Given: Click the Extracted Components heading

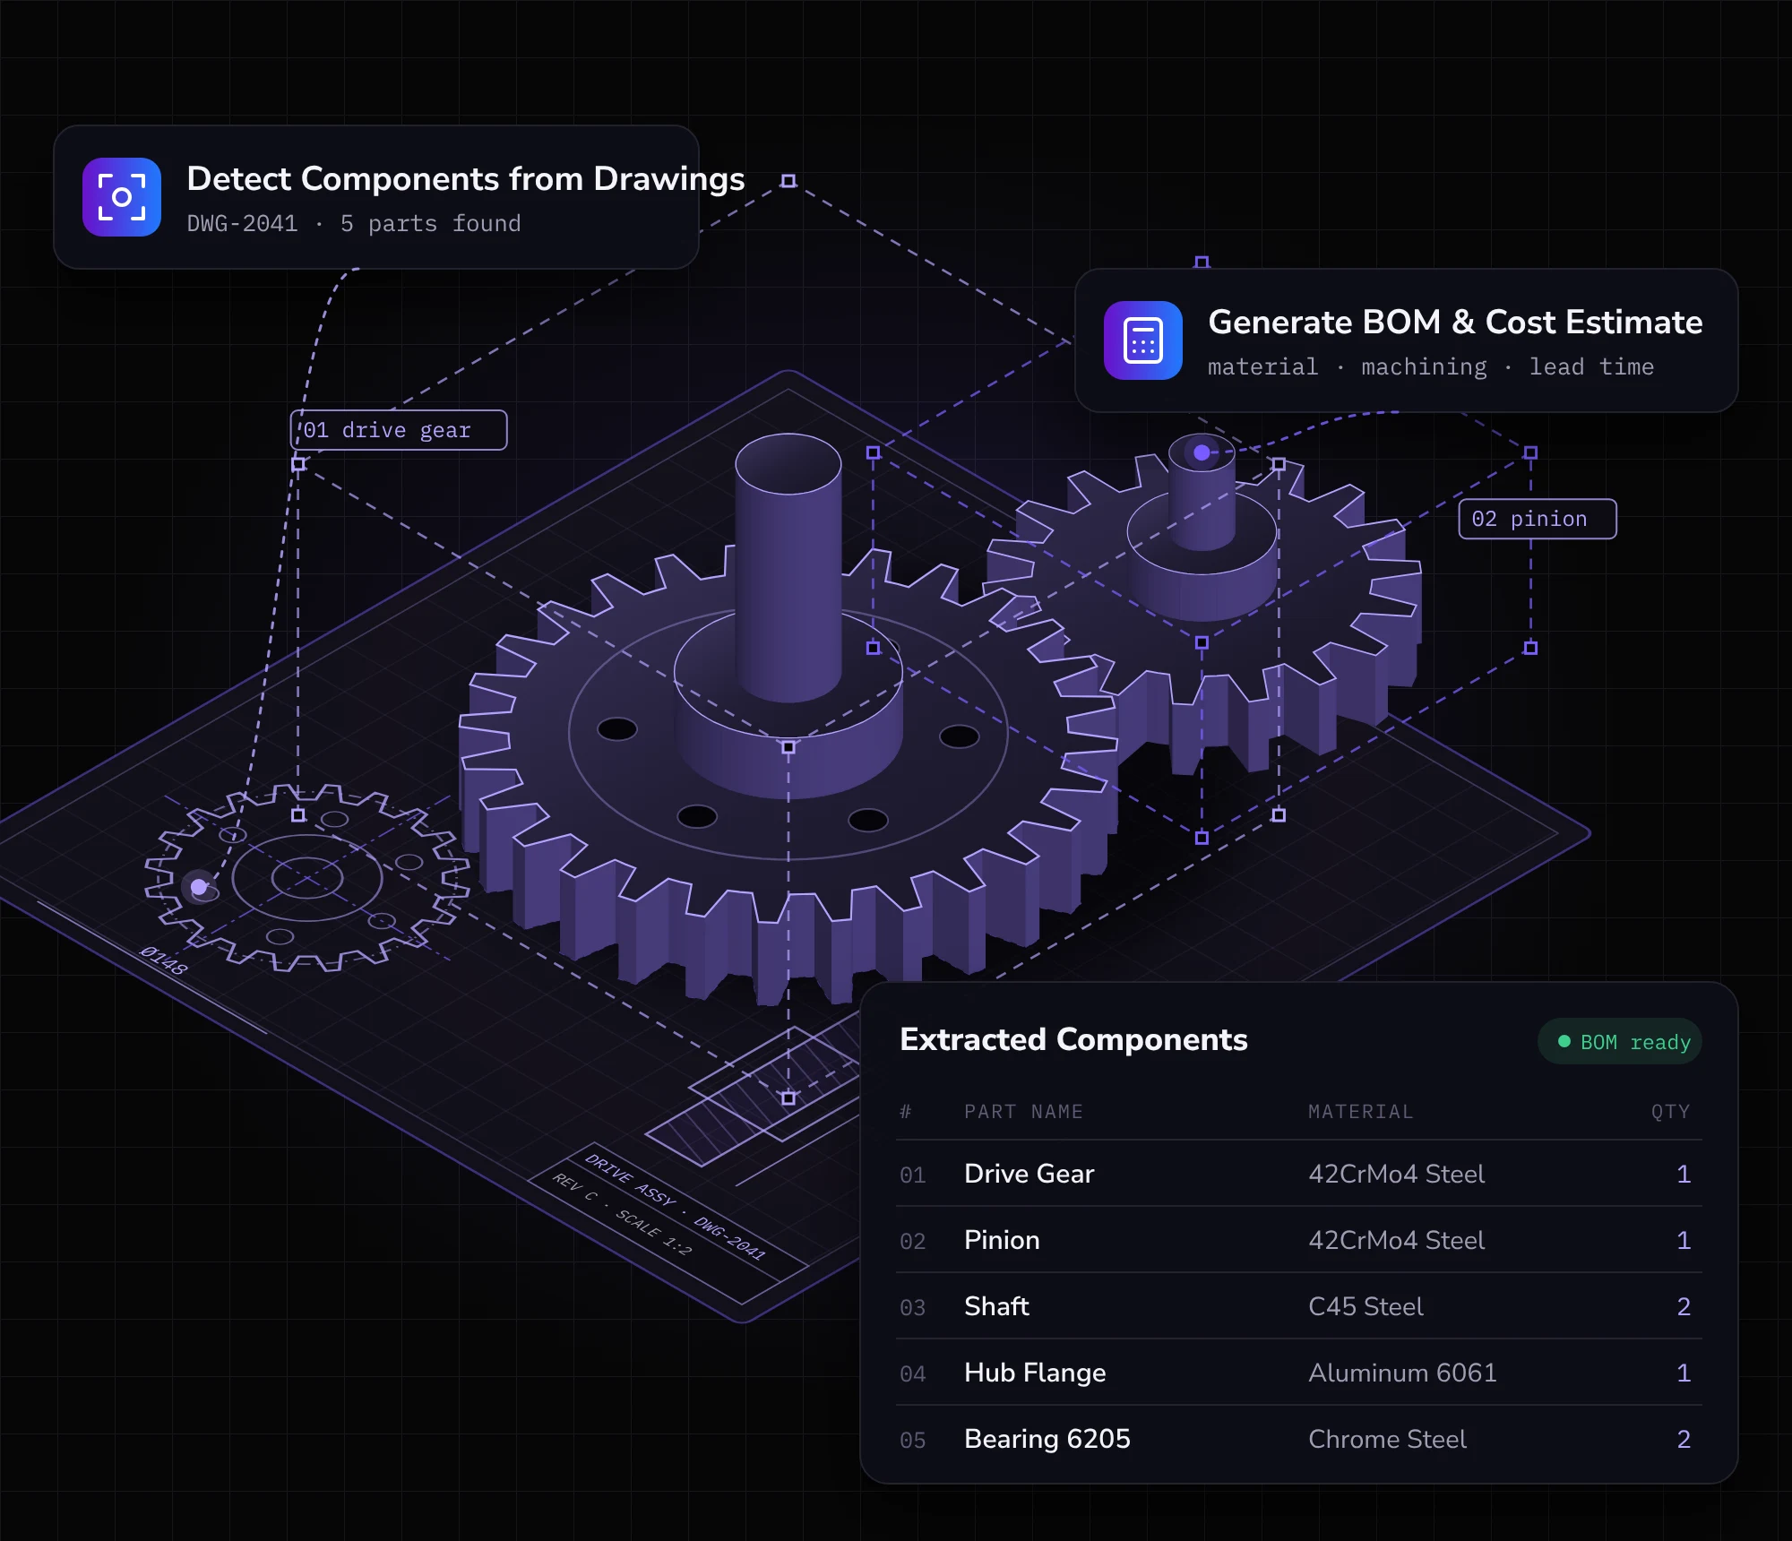Looking at the screenshot, I should point(1073,1039).
